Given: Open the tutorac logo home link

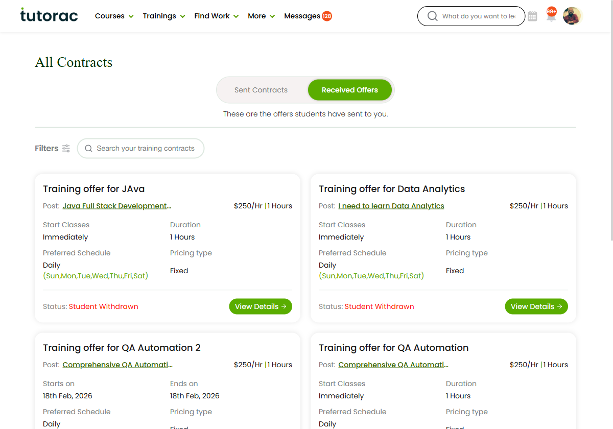Looking at the screenshot, I should coord(49,15).
